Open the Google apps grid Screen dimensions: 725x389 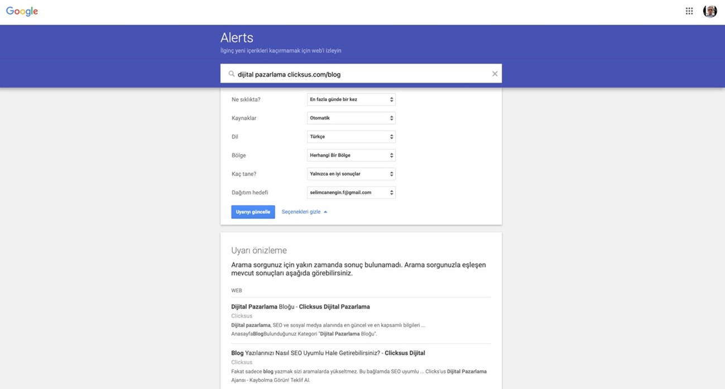coord(689,10)
